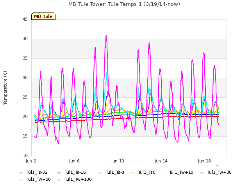
Task: Click the magenta Tul1_Tw+100 legend swatch
Action: 59,180
